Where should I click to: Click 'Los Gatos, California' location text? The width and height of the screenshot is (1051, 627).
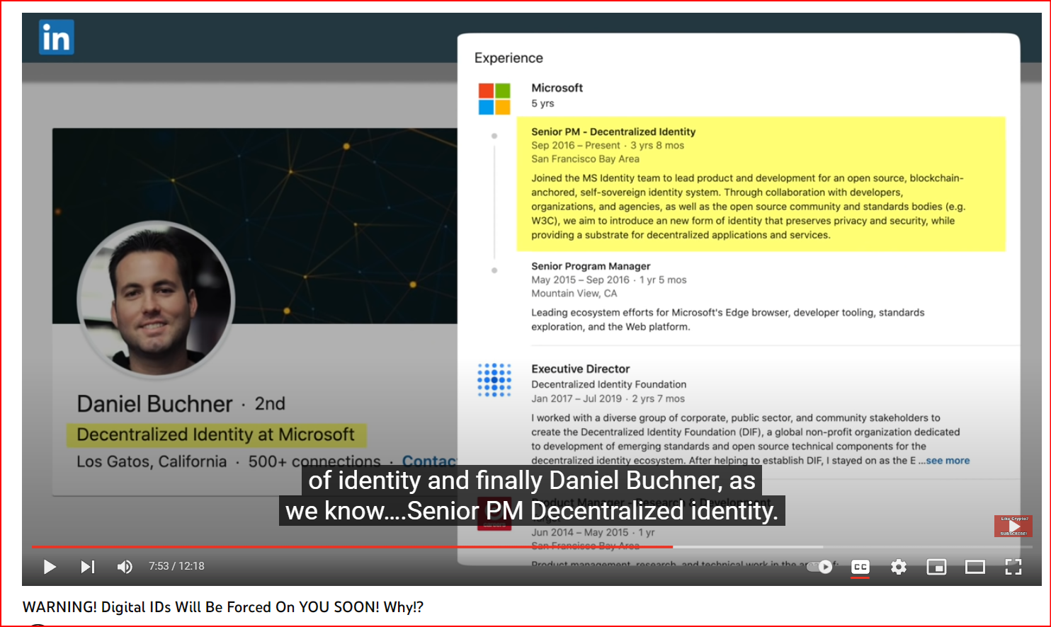[x=152, y=461]
